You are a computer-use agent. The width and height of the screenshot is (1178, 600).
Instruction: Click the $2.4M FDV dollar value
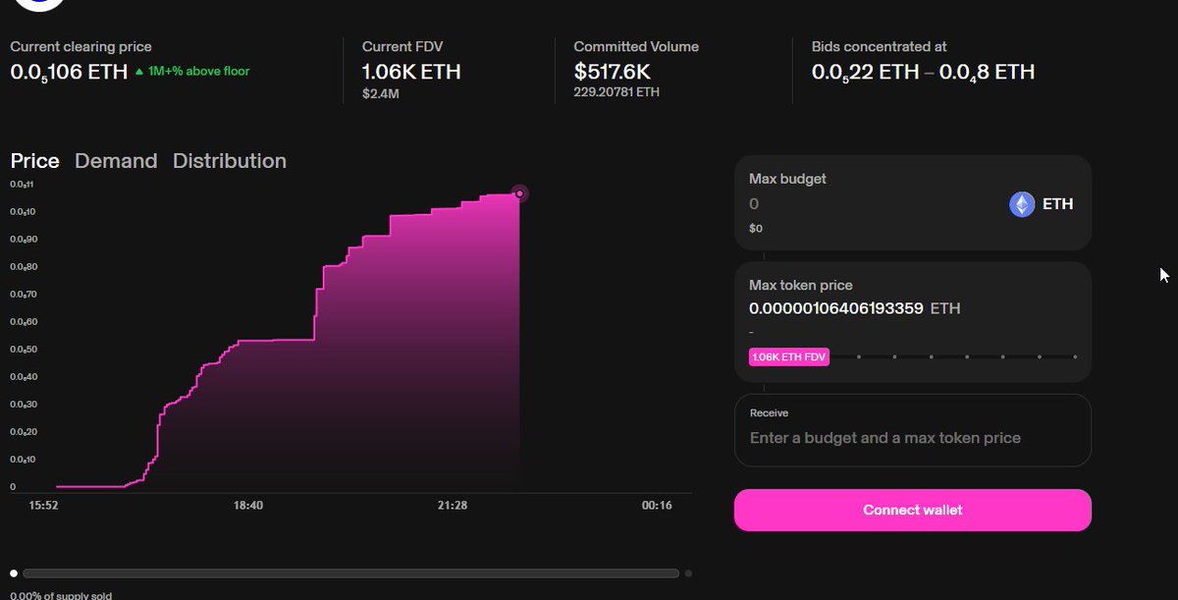point(379,92)
